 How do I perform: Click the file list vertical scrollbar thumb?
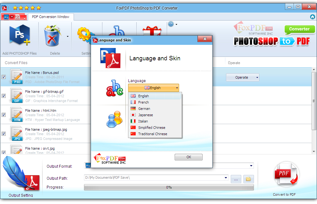pyautogui.click(x=314, y=101)
